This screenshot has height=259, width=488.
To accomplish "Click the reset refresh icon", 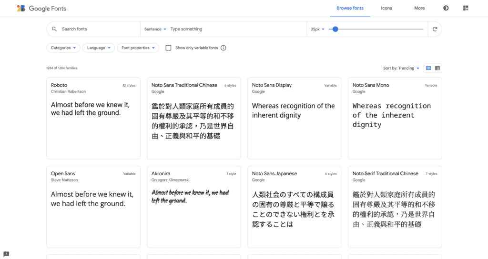I will point(435,29).
